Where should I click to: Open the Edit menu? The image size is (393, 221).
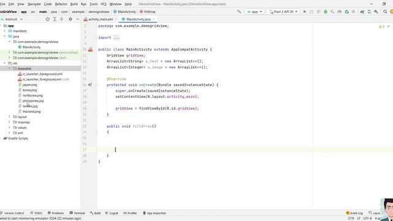11,4
